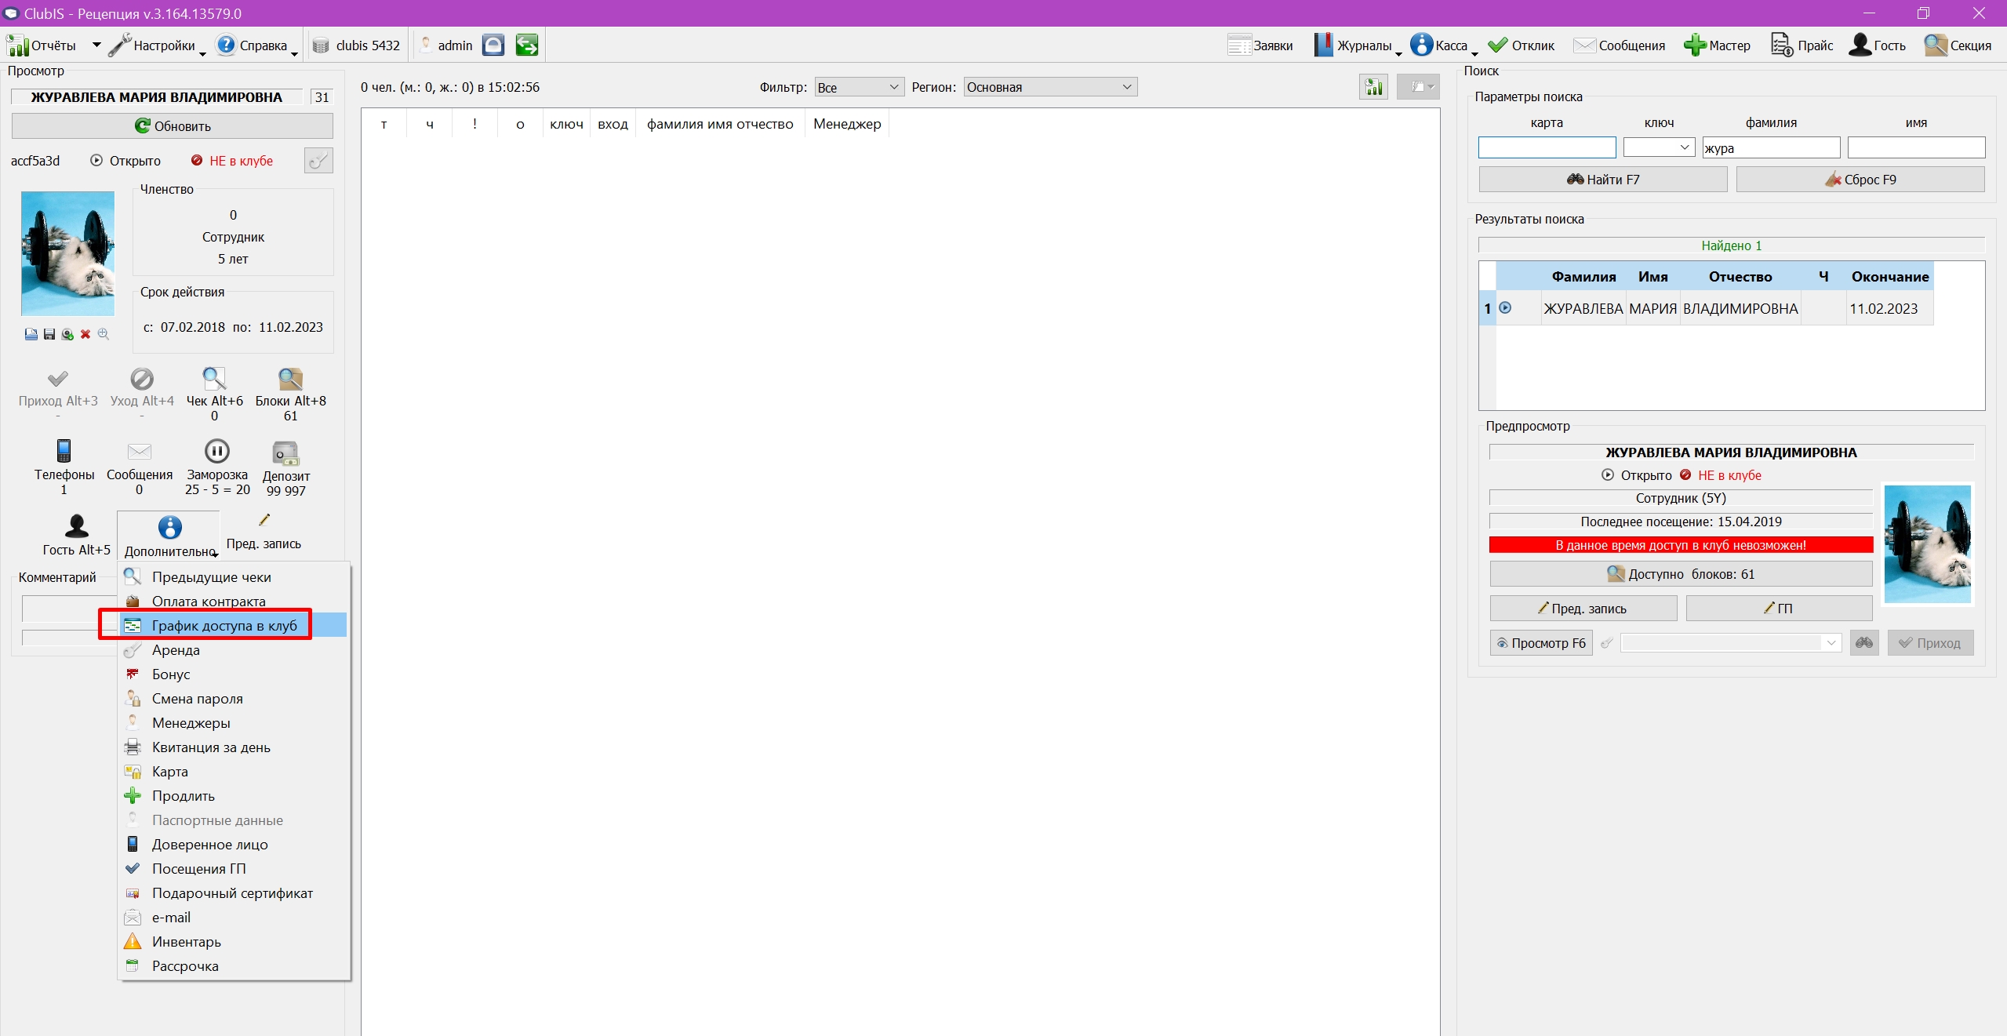Select Оплата контракта menu item
This screenshot has width=2007, height=1036.
pyautogui.click(x=233, y=601)
